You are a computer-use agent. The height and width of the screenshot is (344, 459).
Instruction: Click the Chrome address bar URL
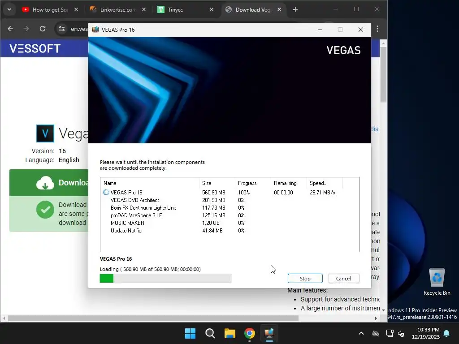click(x=79, y=29)
